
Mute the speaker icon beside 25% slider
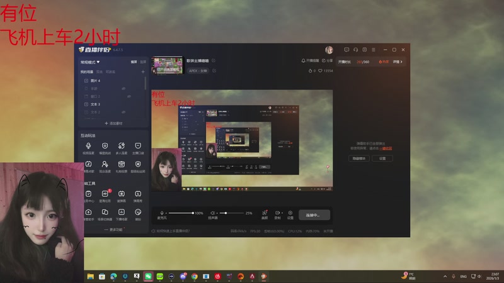pos(212,213)
